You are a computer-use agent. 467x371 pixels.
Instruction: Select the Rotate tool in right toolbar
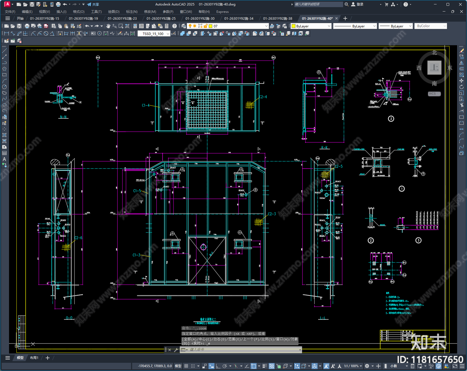coord(461,87)
